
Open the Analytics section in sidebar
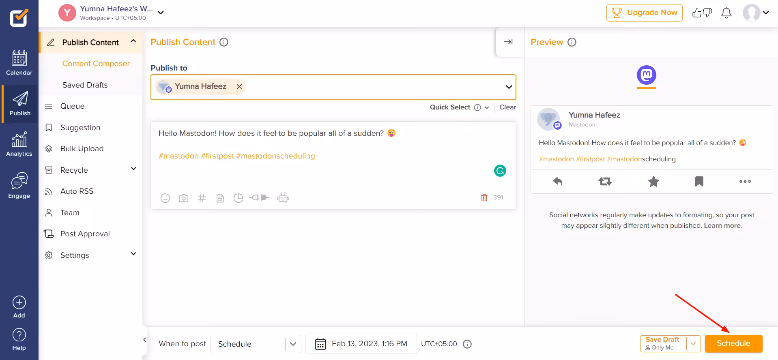coord(19,144)
